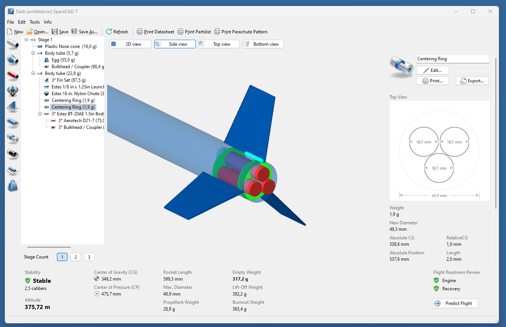Click the Centering Ring name field
Image resolution: width=506 pixels, height=327 pixels.
(452, 59)
